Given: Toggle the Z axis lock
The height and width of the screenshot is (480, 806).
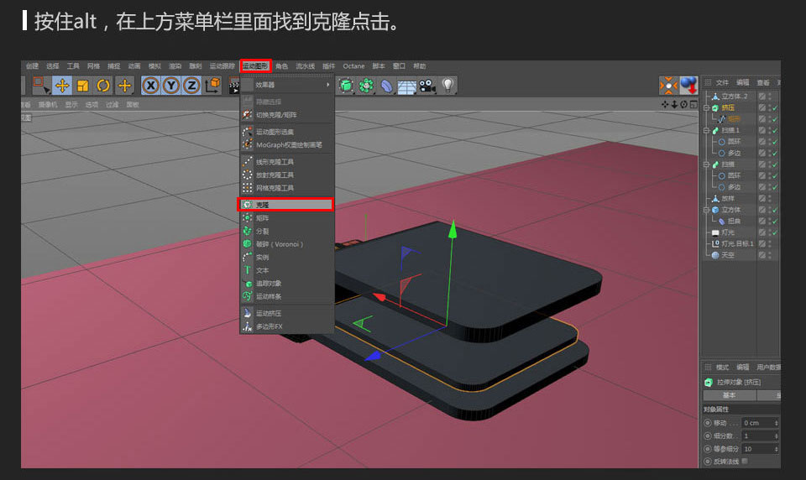Looking at the screenshot, I should pyautogui.click(x=191, y=86).
